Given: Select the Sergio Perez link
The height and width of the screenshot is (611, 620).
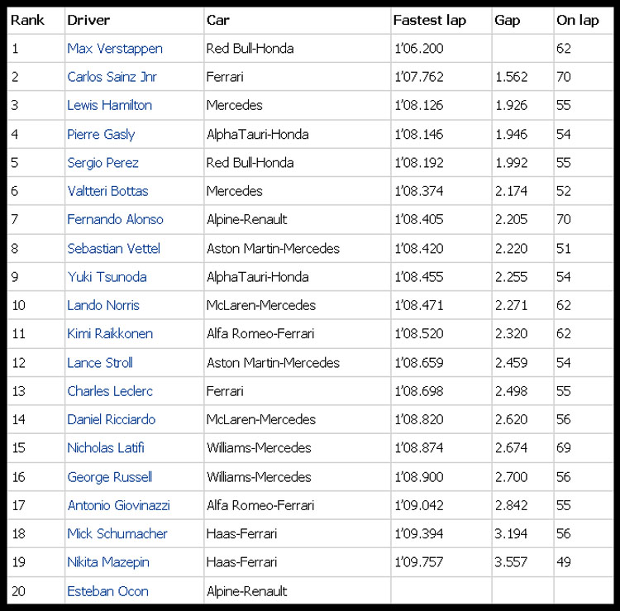Looking at the screenshot, I should 103,163.
